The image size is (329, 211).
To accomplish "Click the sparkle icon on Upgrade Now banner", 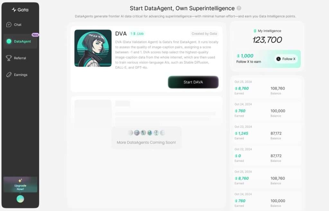I will [20, 181].
